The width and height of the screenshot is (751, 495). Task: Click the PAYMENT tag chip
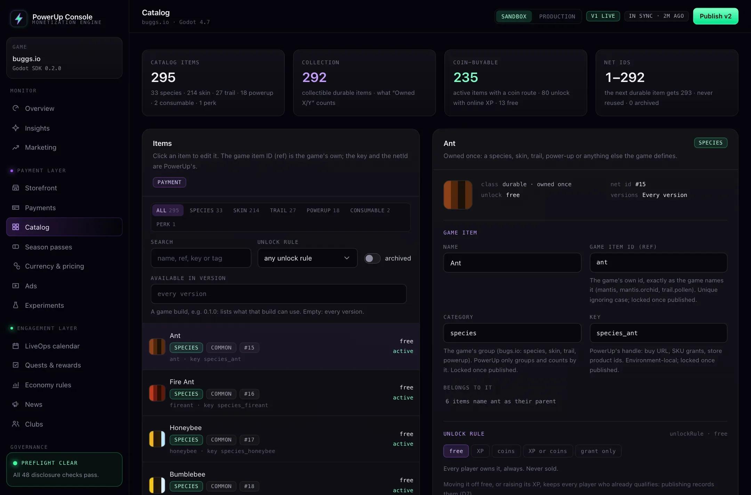(169, 182)
